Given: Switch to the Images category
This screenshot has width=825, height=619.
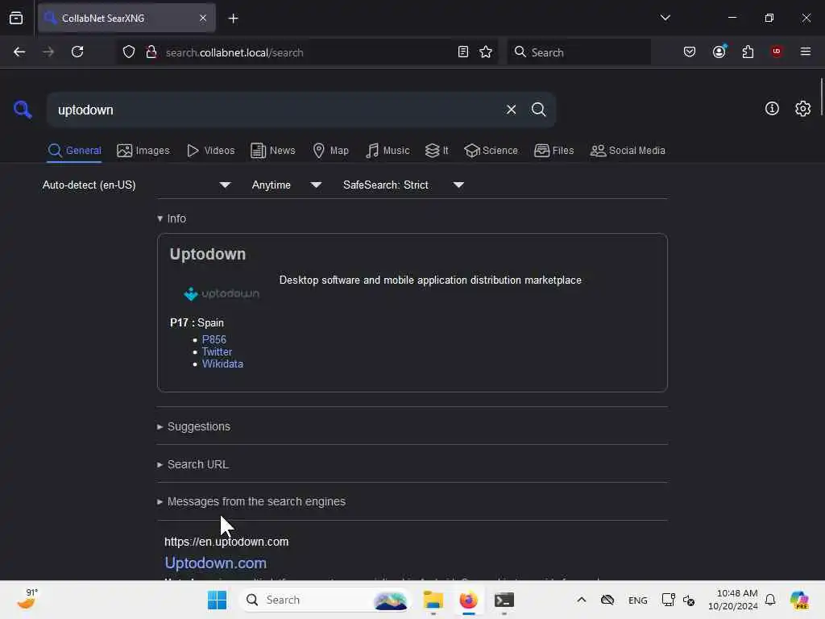Looking at the screenshot, I should click(143, 151).
